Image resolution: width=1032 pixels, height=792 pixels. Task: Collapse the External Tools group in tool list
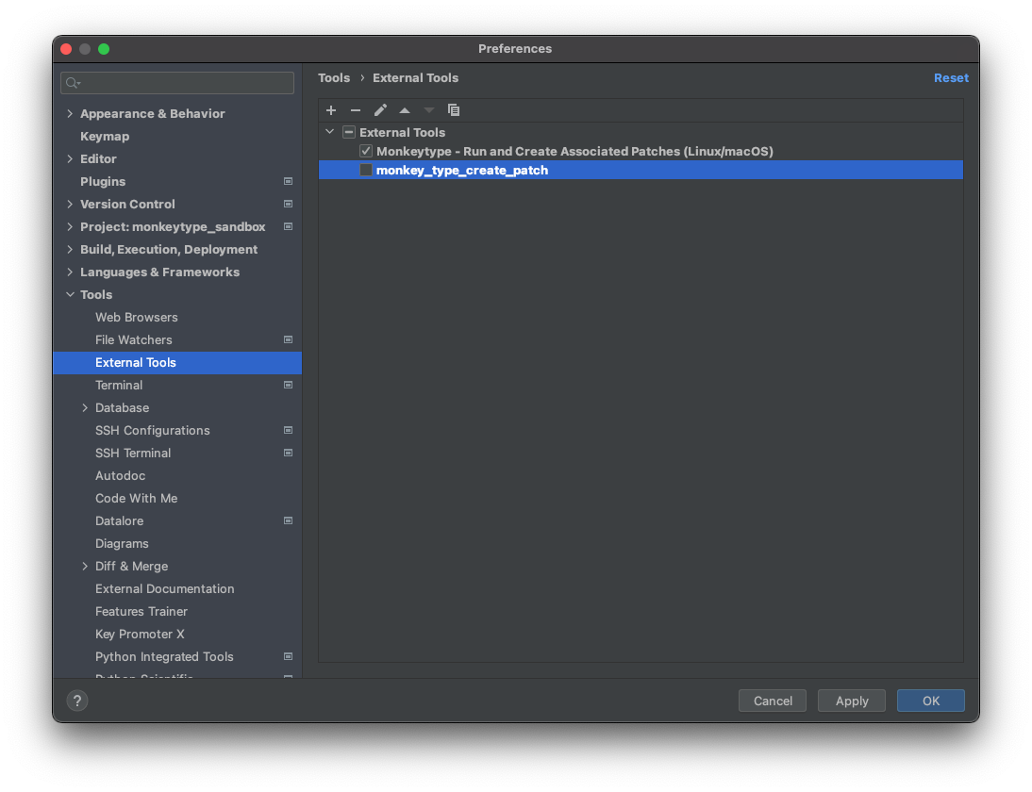(330, 132)
